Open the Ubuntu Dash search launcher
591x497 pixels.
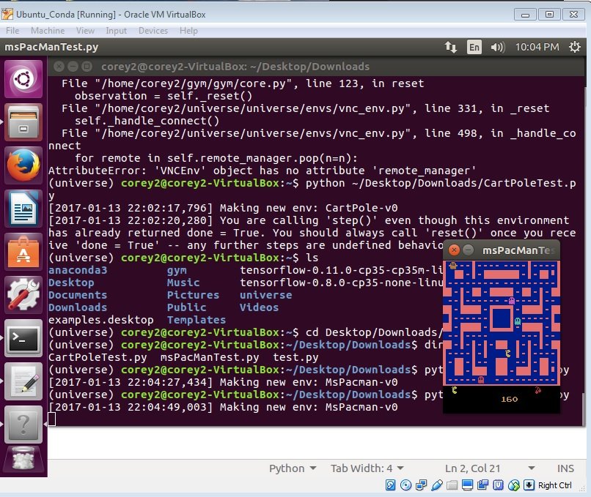point(23,79)
